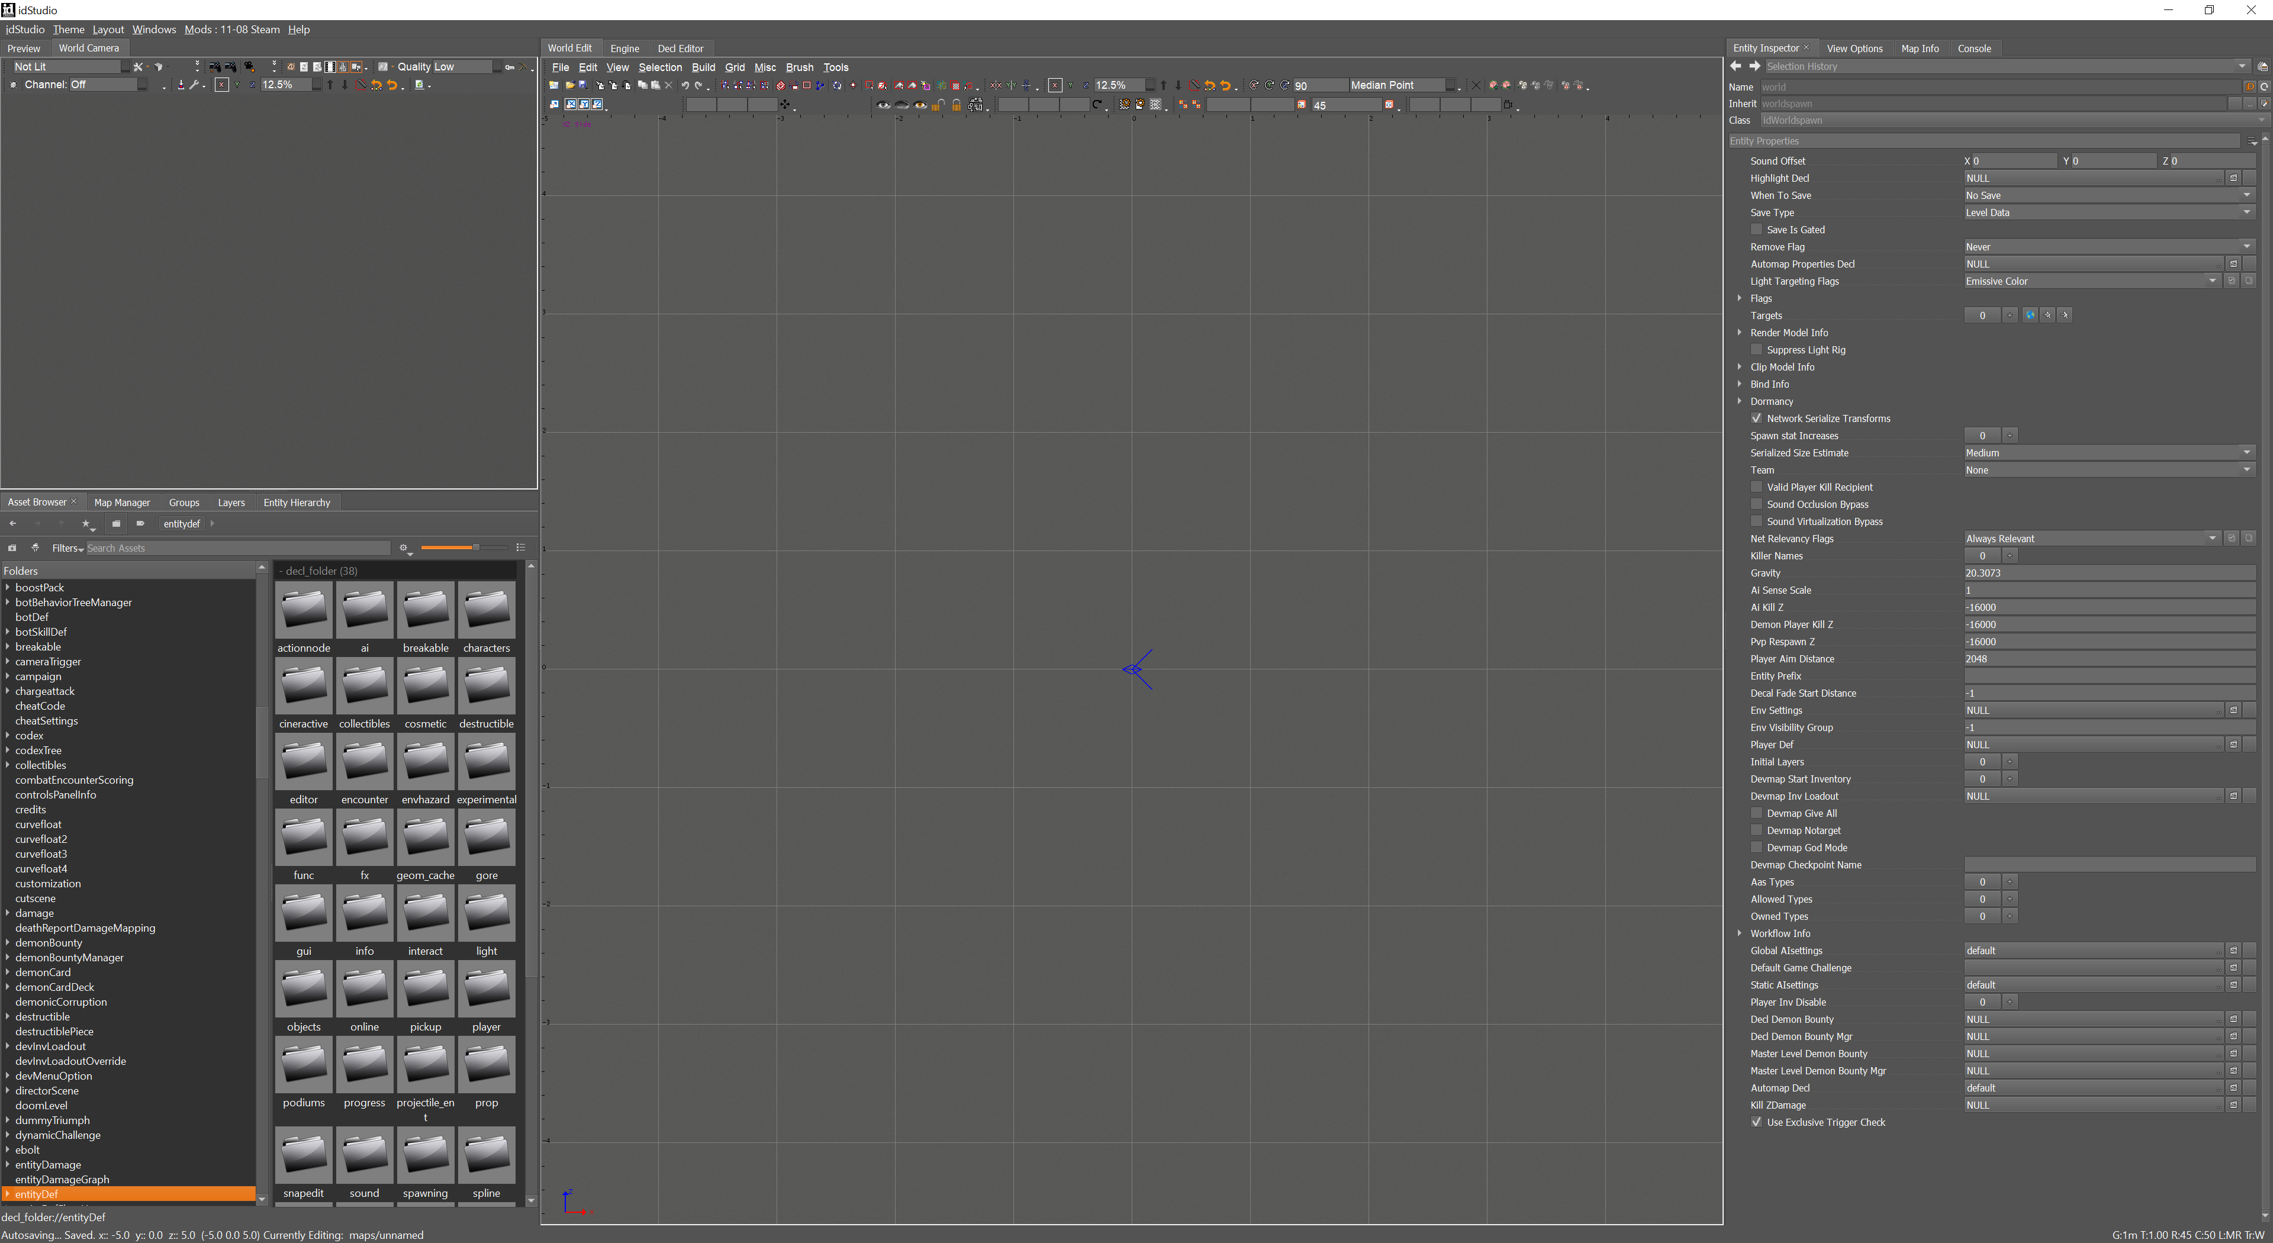Screen dimensions: 2273x1243
Task: Expand the Render Model Info section
Action: (x=1740, y=333)
